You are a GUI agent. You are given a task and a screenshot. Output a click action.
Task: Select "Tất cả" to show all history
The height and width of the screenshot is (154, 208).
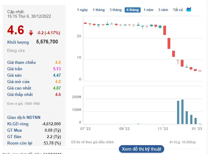[x=178, y=10]
